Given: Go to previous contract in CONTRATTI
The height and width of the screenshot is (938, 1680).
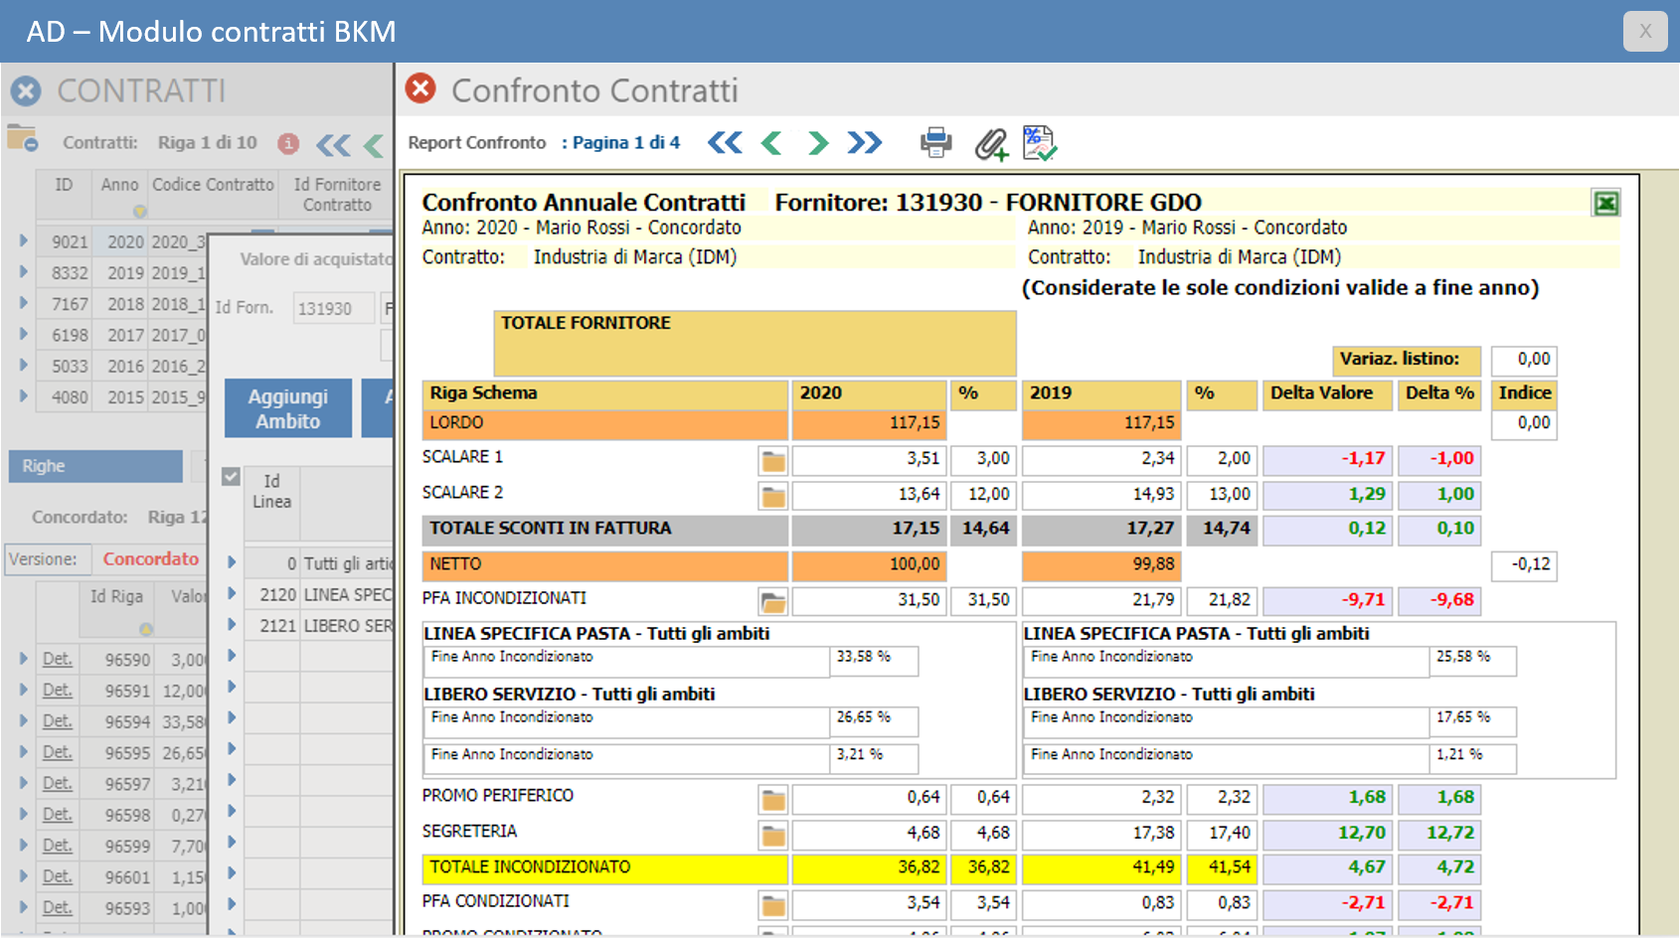Looking at the screenshot, I should pyautogui.click(x=374, y=145).
